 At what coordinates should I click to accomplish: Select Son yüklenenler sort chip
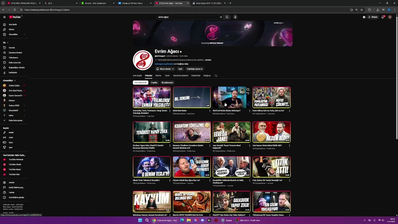140,82
